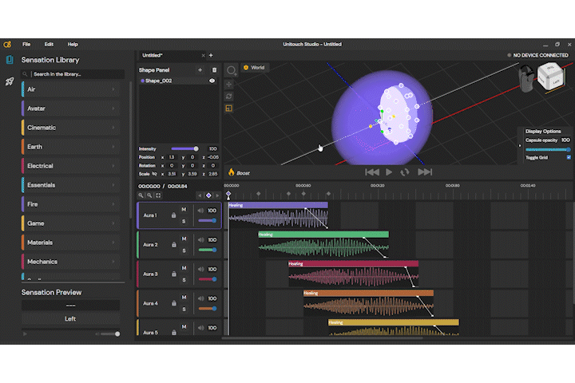Expand the Avatar library category
This screenshot has height=383, width=575.
click(71, 109)
